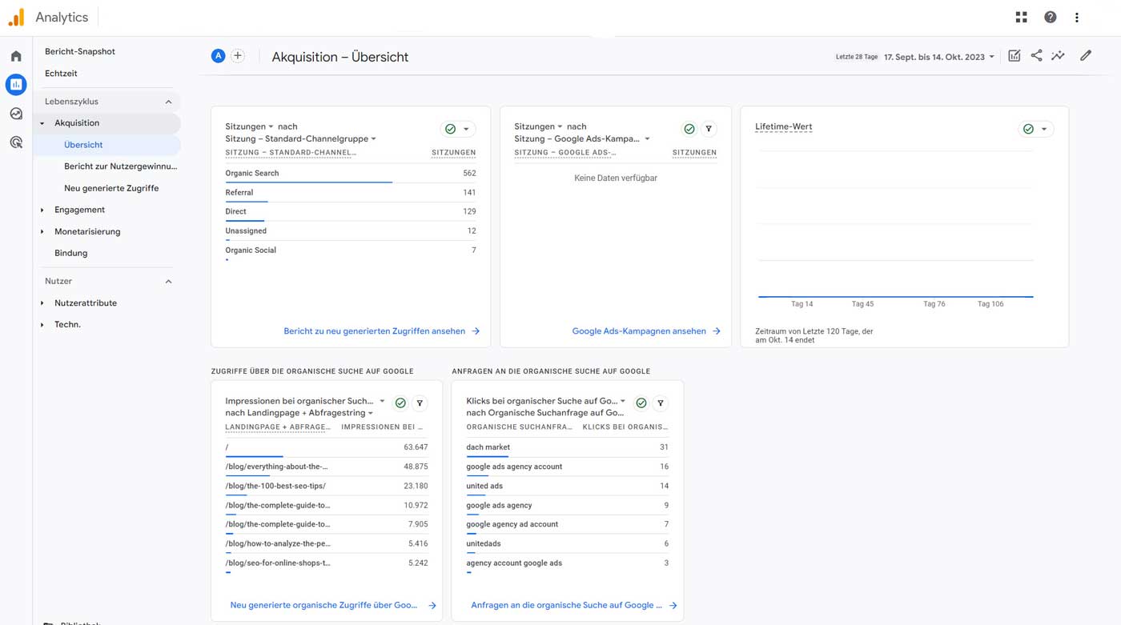Screen dimensions: 1121x625
Task: Open the Google Analytics logo home
Action: coord(16,17)
